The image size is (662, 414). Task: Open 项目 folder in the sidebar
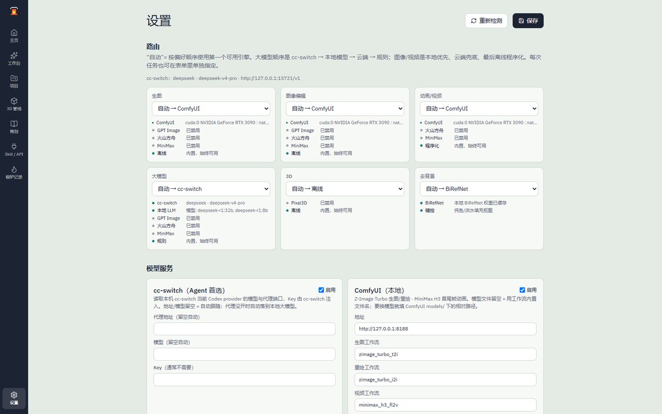pyautogui.click(x=14, y=81)
